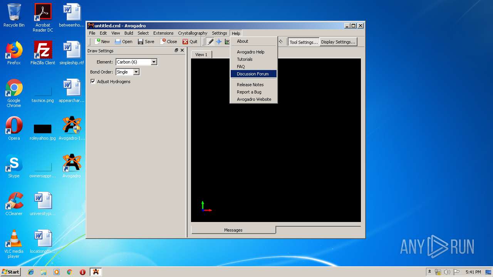
Task: Open the Bond Order dropdown
Action: coord(136,72)
